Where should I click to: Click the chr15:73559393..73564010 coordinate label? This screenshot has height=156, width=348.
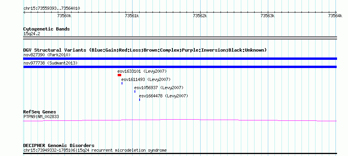pyautogui.click(x=52, y=8)
